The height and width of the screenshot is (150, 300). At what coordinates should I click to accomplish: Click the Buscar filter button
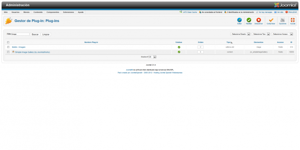[35, 34]
